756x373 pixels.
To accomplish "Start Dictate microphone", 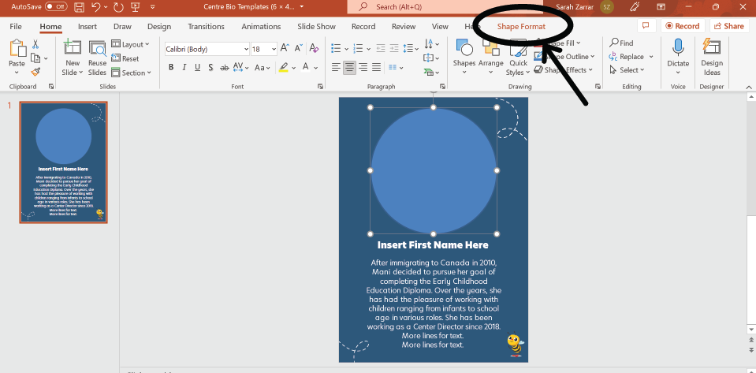I will 677,49.
